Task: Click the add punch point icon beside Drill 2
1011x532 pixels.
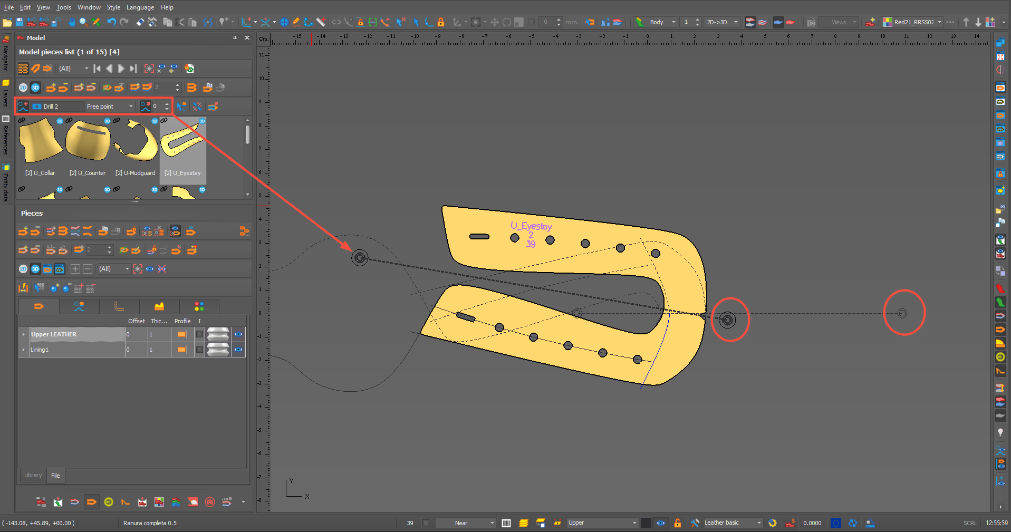Action: pyautogui.click(x=23, y=107)
